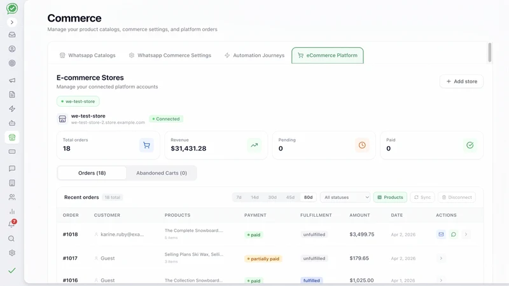Select the 45d range filter

pos(290,197)
